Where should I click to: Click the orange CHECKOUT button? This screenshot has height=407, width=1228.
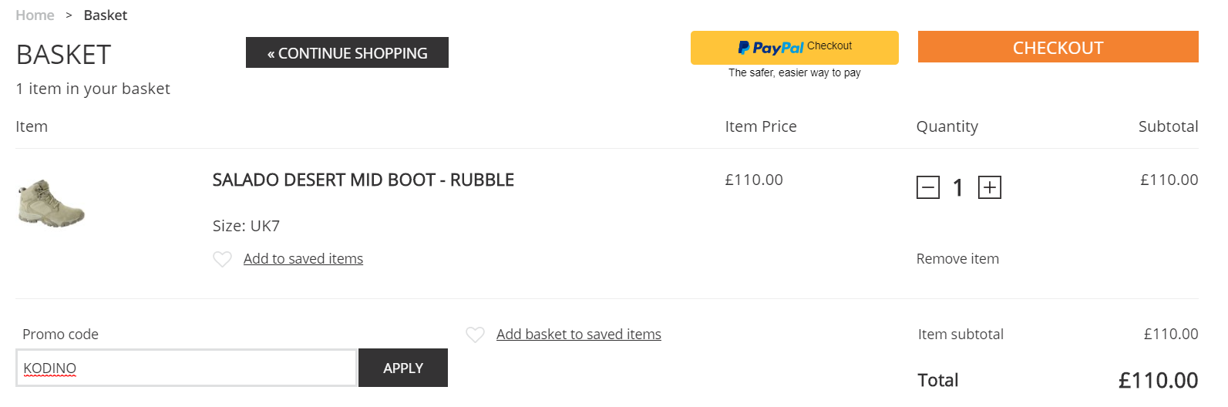click(1058, 47)
